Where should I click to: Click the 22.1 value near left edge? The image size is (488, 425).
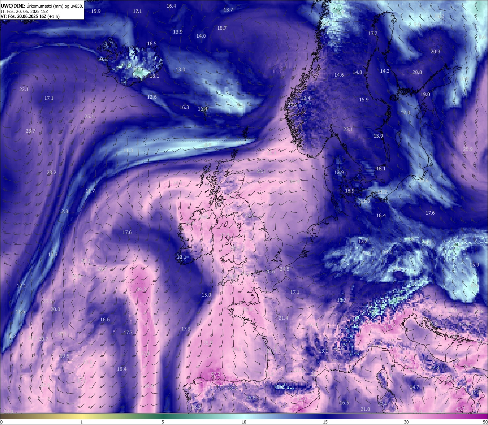click(24, 90)
